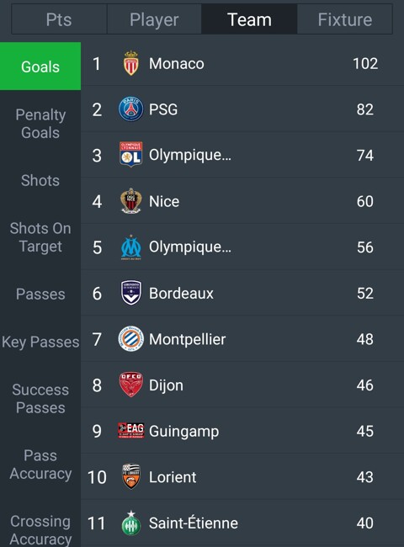Select Pass Accuracy in sidebar
Screen dimensions: 404x547
(40, 465)
